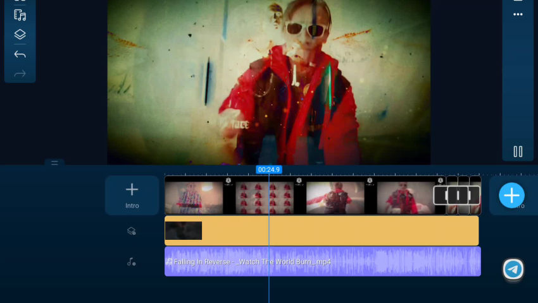Image resolution: width=538 pixels, height=303 pixels.
Task: Select the Falling In Reverse audio clip
Action: click(323, 261)
